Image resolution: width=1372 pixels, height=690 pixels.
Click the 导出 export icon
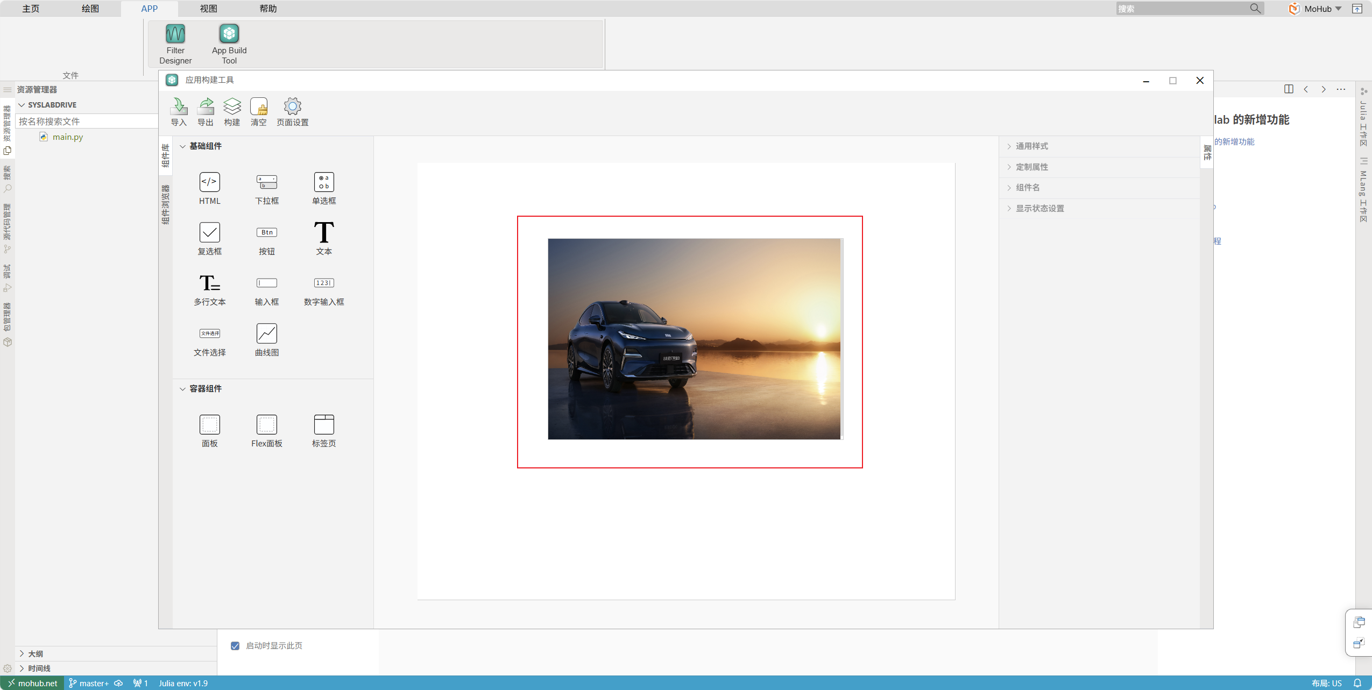[205, 112]
